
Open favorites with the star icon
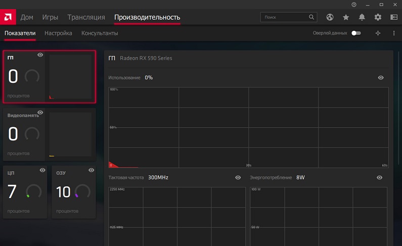tap(346, 17)
